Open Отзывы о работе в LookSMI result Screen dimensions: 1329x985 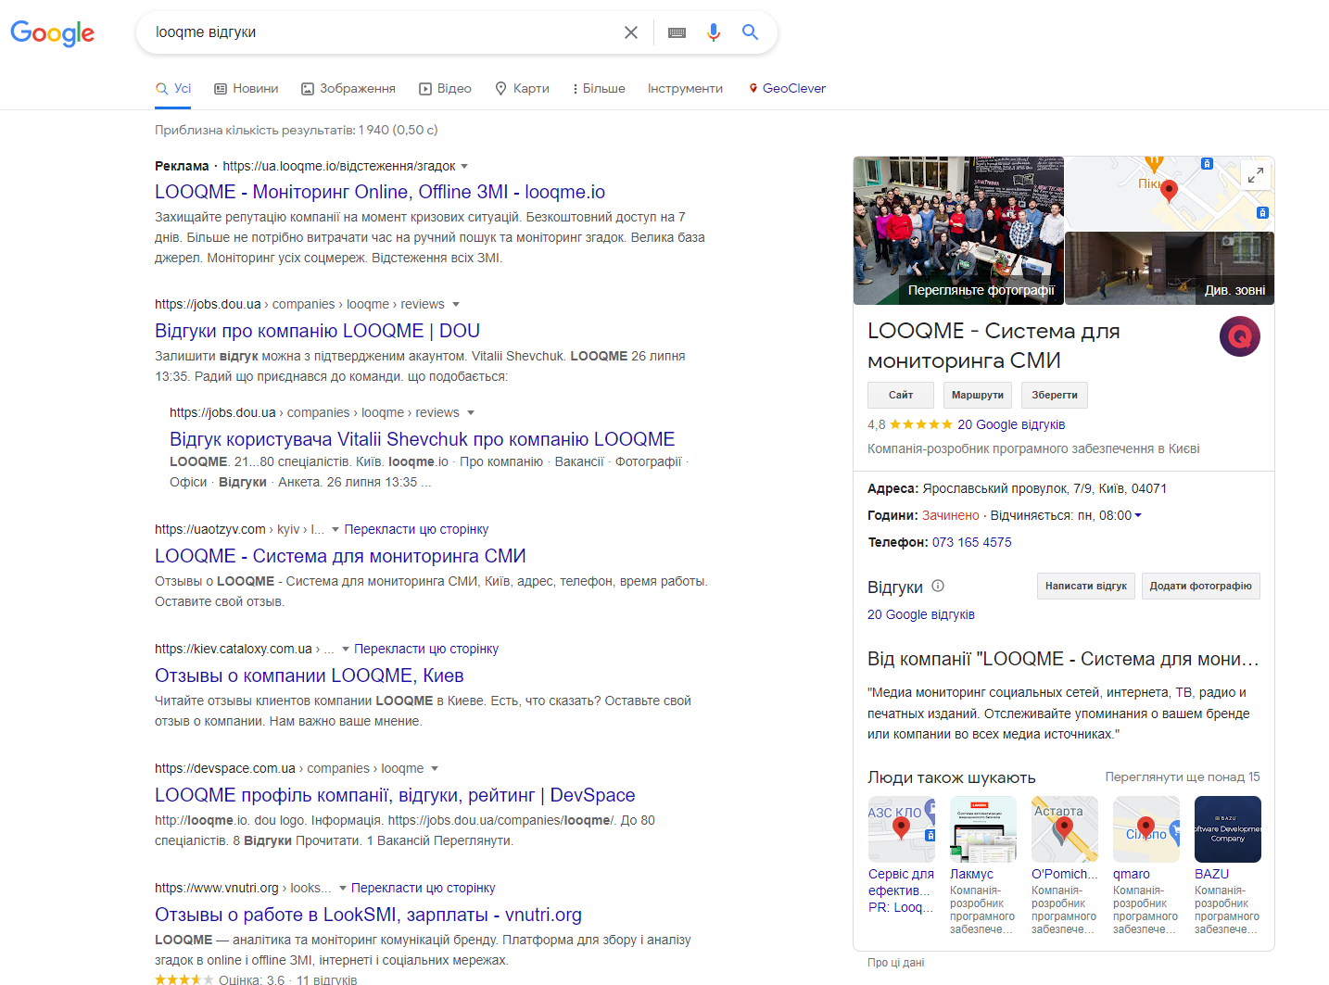[368, 915]
